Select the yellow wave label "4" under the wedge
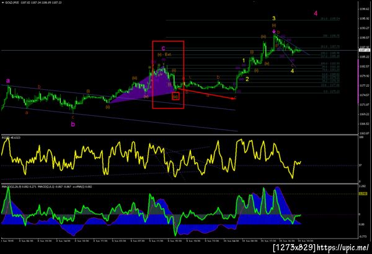 (x=292, y=71)
